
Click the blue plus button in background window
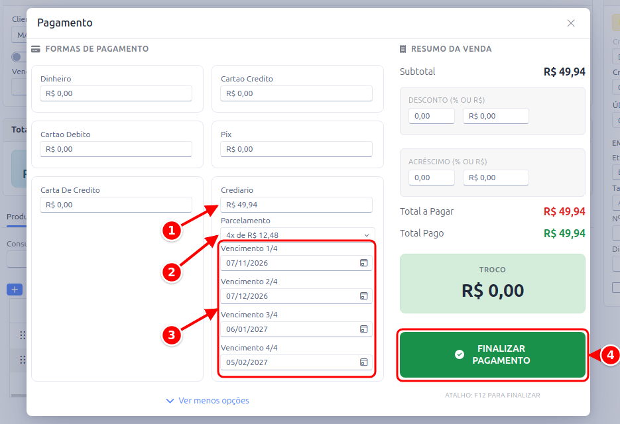pyautogui.click(x=15, y=290)
